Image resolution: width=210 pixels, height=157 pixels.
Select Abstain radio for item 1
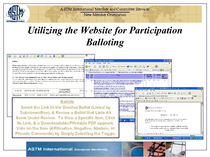click(159, 81)
